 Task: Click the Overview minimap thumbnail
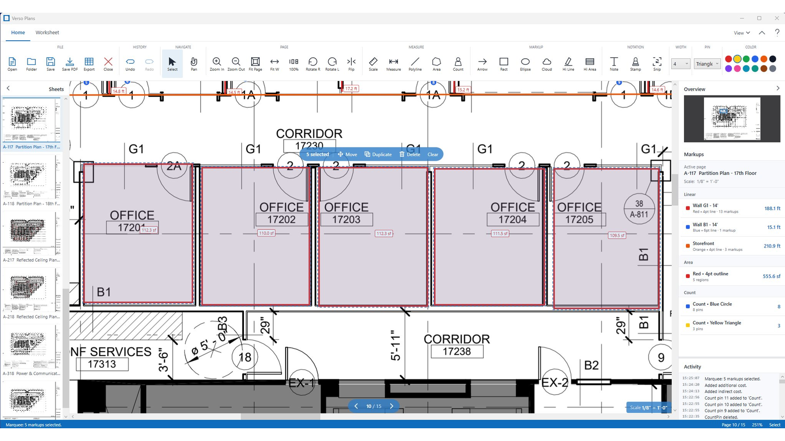732,119
